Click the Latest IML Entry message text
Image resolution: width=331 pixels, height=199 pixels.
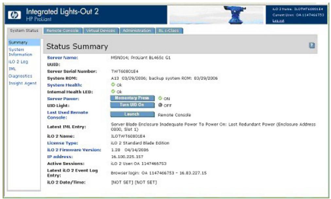click(213, 127)
